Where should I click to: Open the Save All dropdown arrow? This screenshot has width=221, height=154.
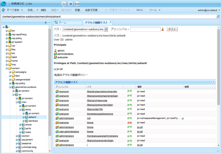click(22, 10)
